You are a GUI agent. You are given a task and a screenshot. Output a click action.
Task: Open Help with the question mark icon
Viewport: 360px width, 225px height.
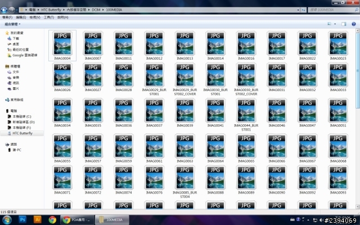[x=354, y=24]
